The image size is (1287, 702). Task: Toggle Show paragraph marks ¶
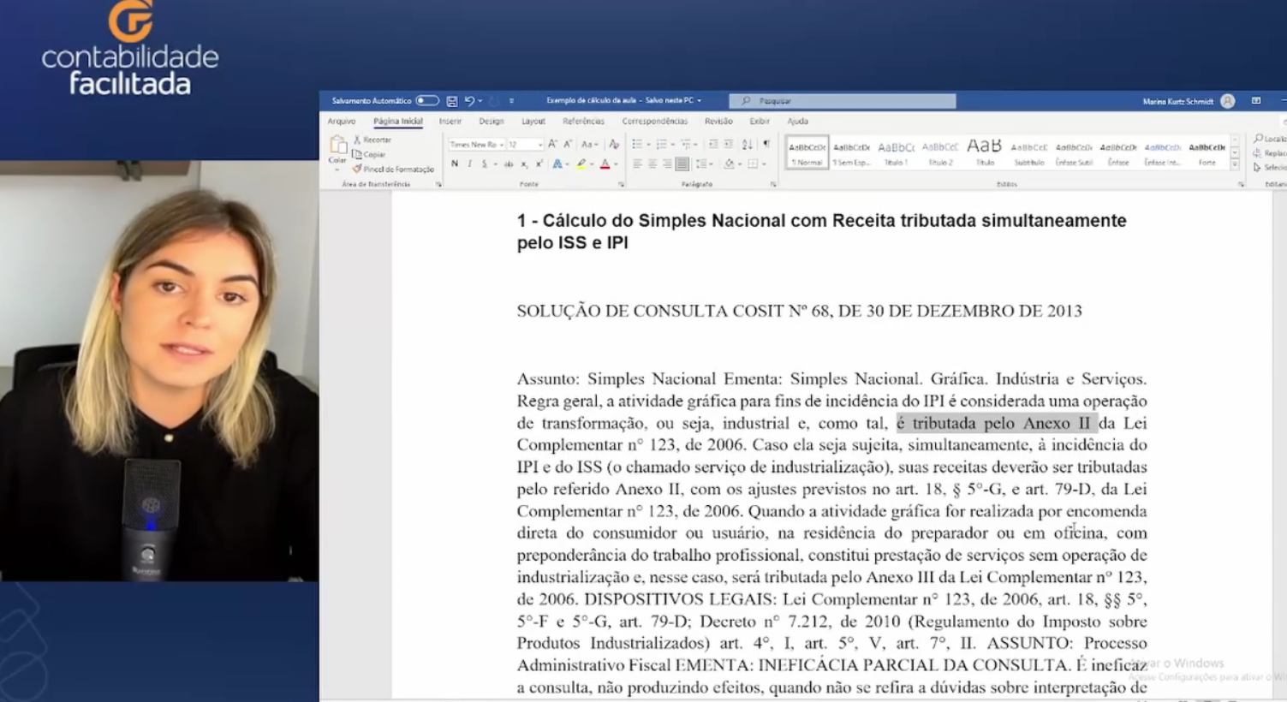(766, 144)
